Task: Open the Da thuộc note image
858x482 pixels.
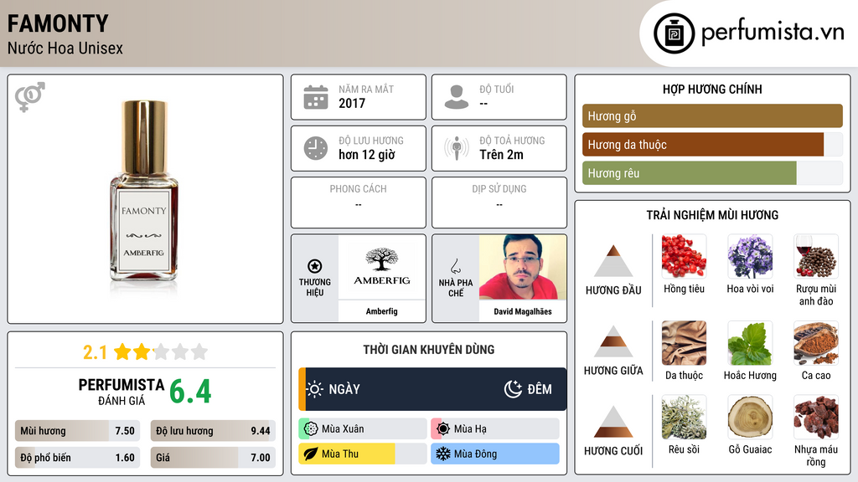Action: [x=684, y=342]
